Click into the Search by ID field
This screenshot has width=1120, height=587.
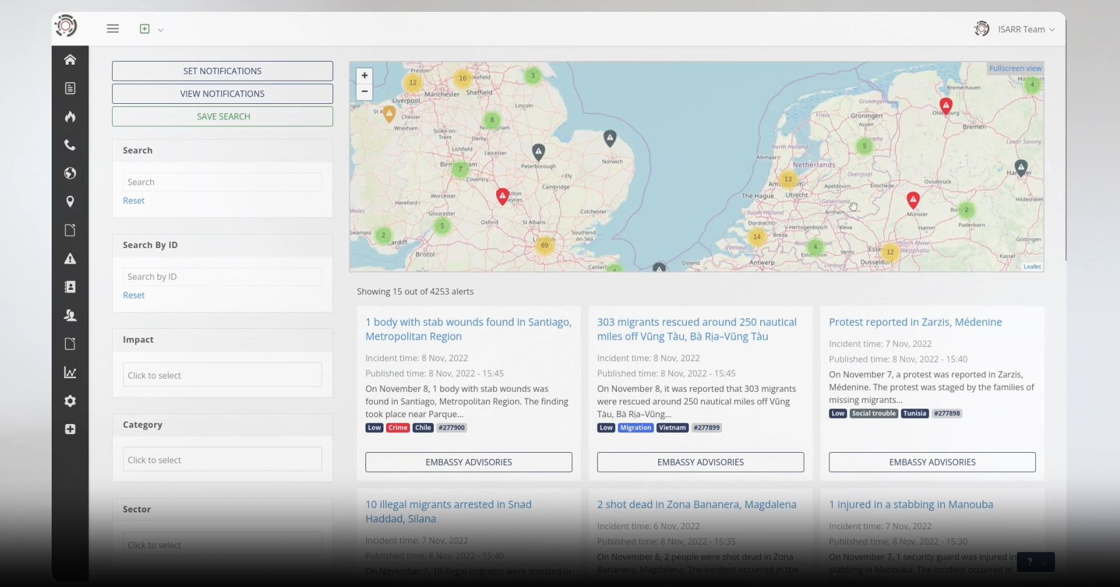pos(222,277)
